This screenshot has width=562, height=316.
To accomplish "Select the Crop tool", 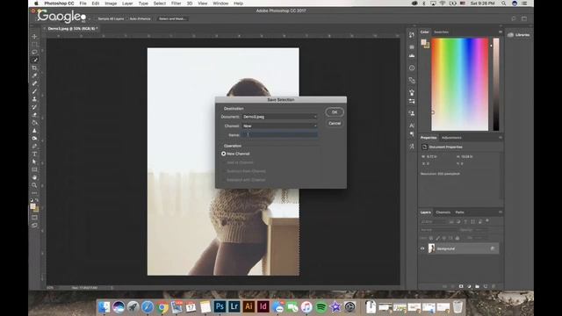I will point(34,68).
